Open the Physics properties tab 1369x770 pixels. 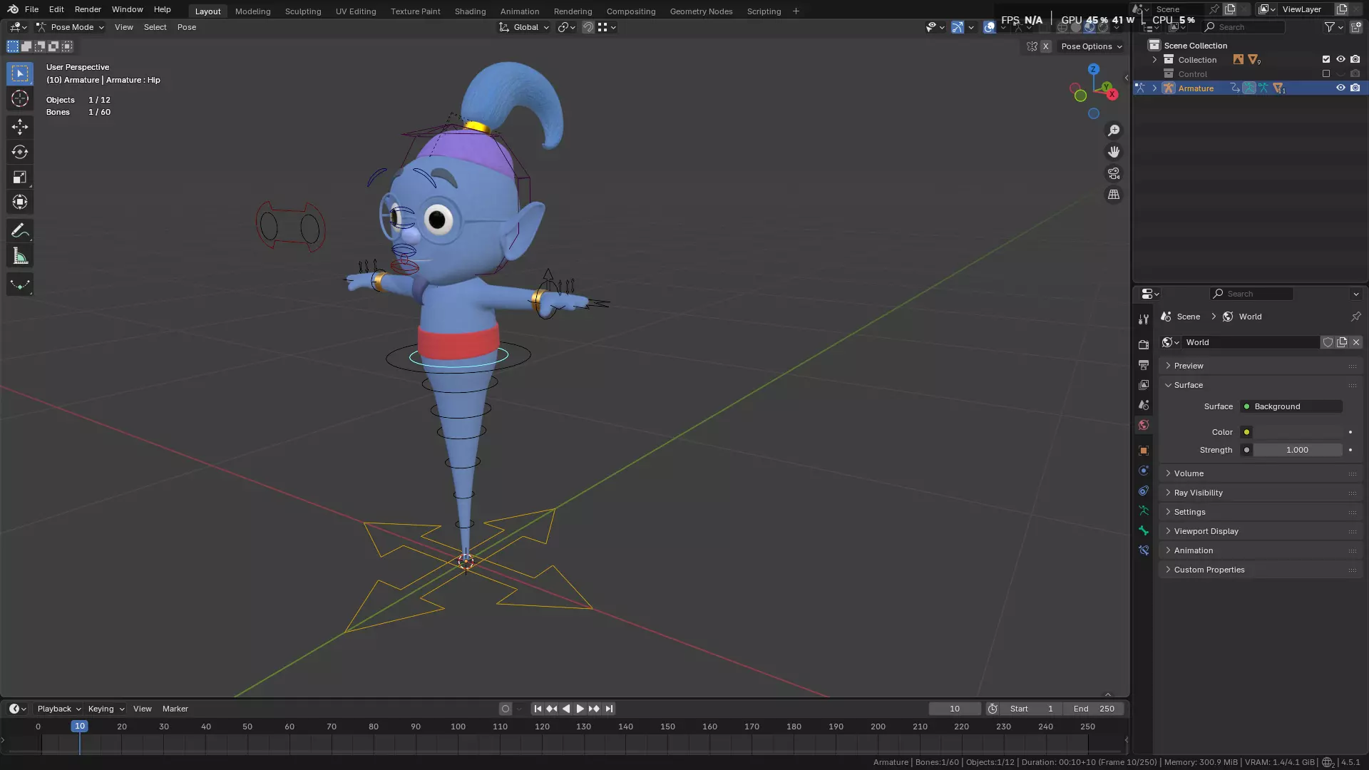tap(1144, 471)
